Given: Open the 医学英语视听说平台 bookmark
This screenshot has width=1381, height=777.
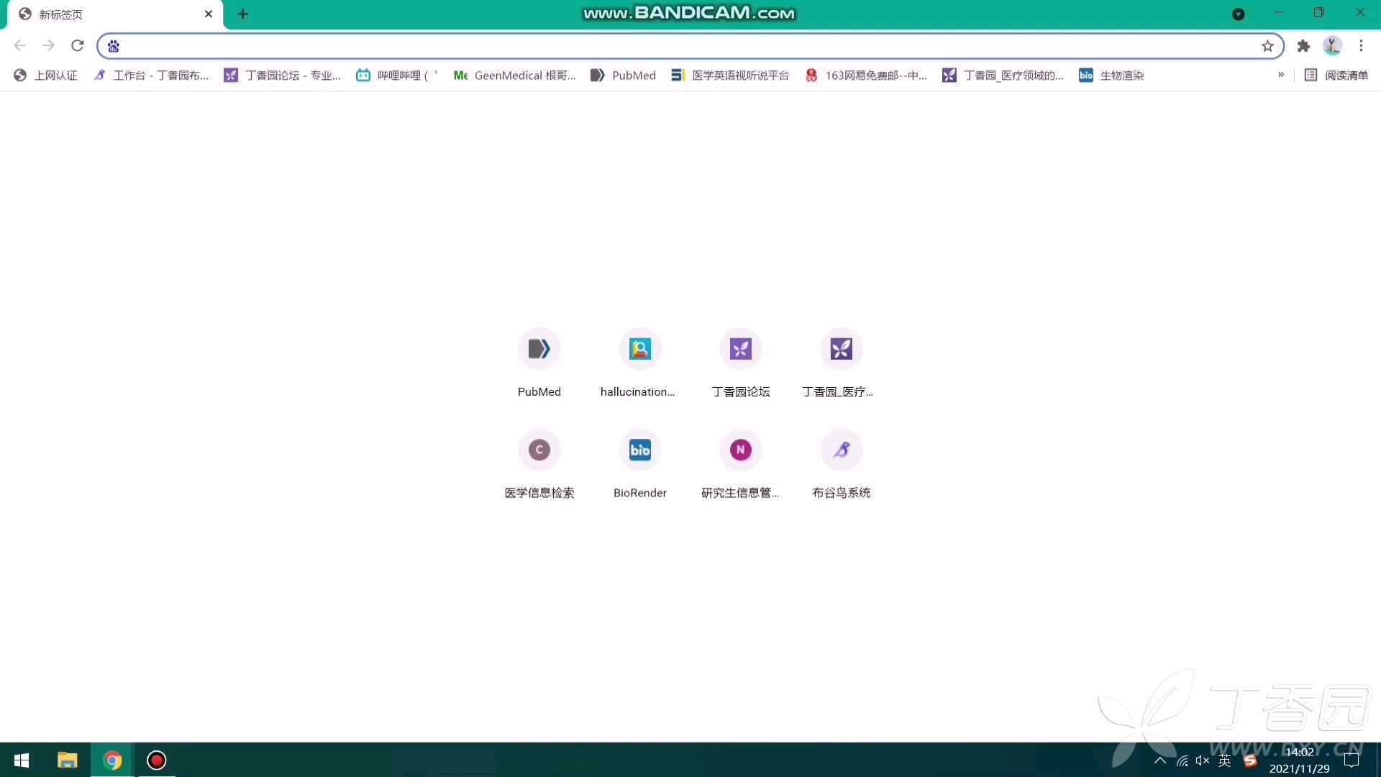Looking at the screenshot, I should 729,76.
